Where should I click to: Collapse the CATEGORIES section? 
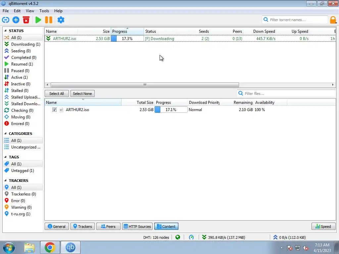point(5,134)
